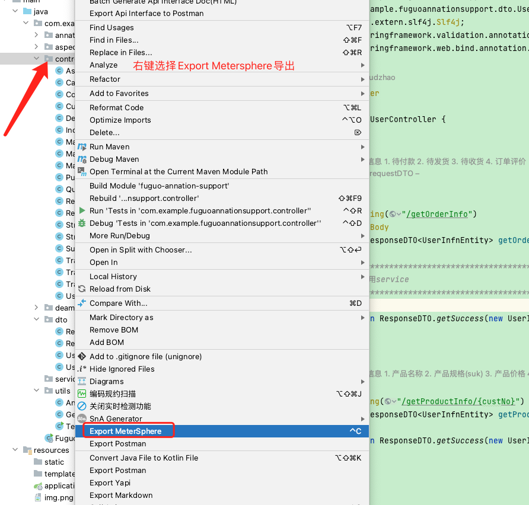
Task: Collapse the com.exa package chevron
Action: [26, 23]
